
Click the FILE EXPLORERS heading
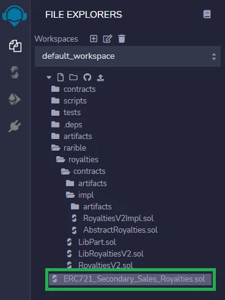84,15
